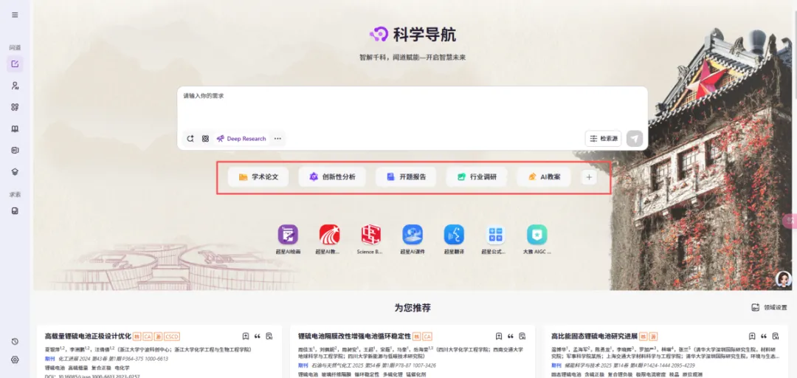Screen dimensions: 797x378
Task: Click the pink floating tab on right edge
Action: [790, 220]
